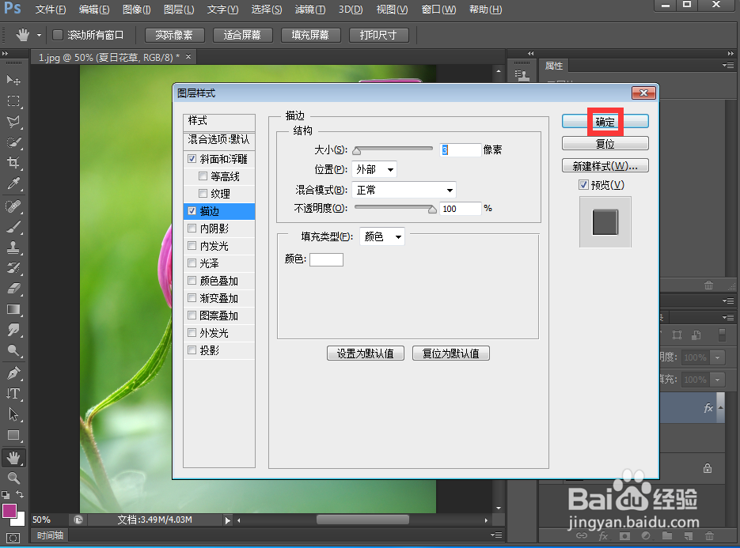Select the Brush tool in the toolbar
740x548 pixels.
click(11, 225)
